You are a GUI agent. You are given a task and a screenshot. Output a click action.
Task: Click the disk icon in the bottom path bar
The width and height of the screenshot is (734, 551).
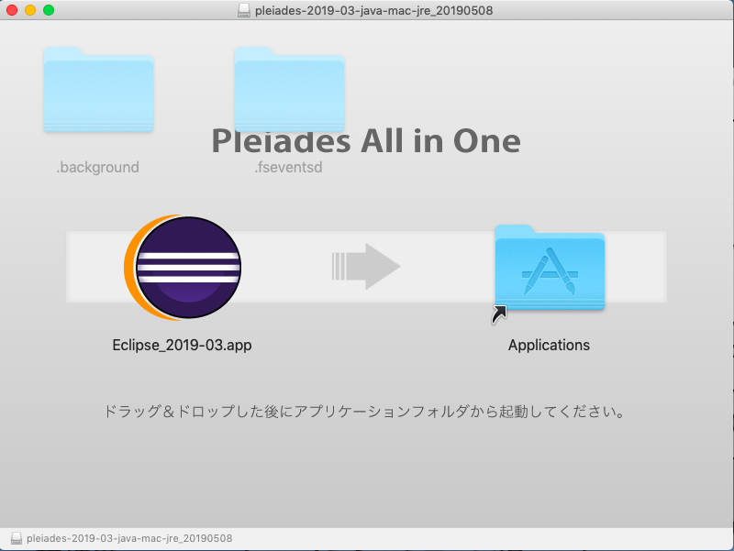pyautogui.click(x=17, y=538)
